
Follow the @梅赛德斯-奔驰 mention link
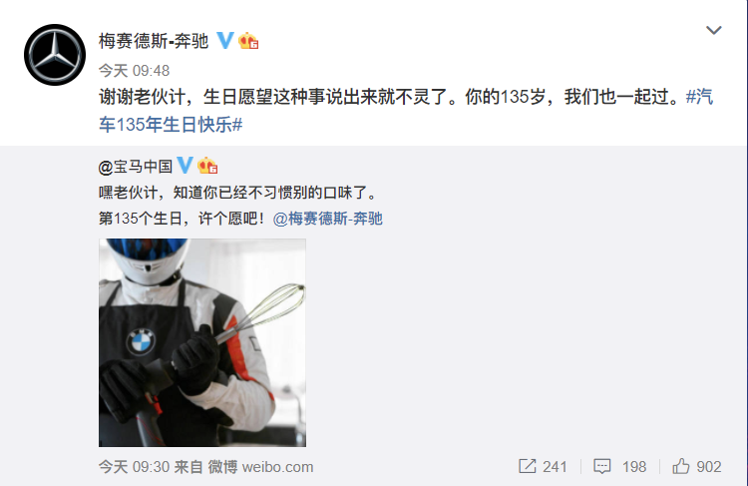(x=328, y=219)
